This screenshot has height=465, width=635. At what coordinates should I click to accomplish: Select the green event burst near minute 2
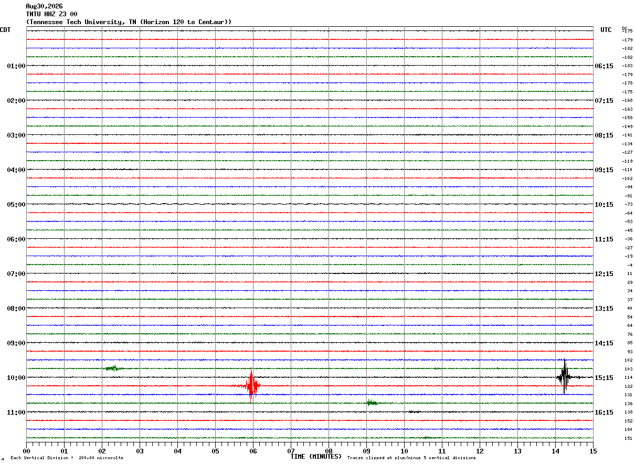[x=114, y=368]
